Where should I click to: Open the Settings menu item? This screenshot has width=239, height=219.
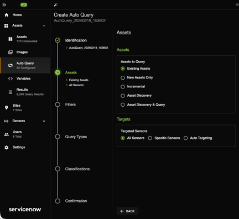pyautogui.click(x=25, y=148)
